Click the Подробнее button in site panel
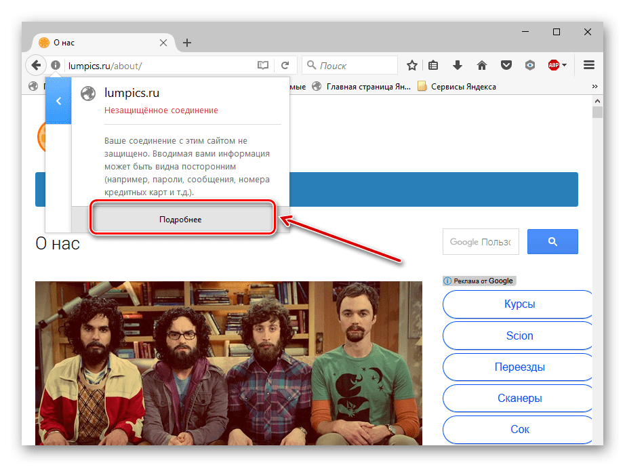This screenshot has width=625, height=467. click(x=180, y=219)
